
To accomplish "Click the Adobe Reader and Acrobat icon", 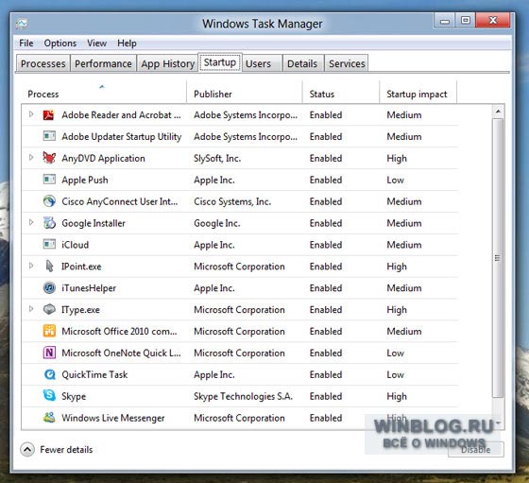I will click(x=49, y=115).
